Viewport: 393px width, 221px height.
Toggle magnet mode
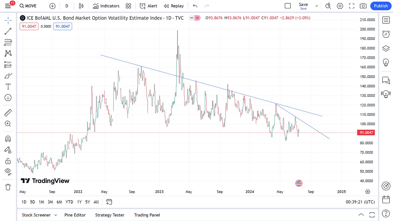click(x=8, y=139)
